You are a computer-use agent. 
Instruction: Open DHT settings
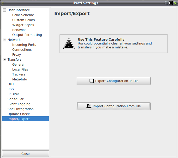[11, 84]
